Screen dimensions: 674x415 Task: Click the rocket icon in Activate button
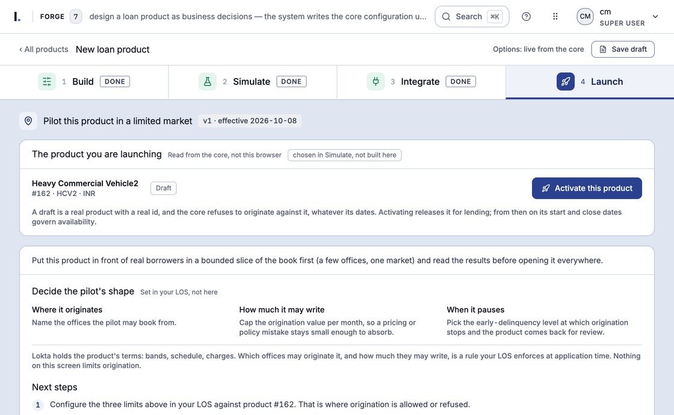click(546, 188)
